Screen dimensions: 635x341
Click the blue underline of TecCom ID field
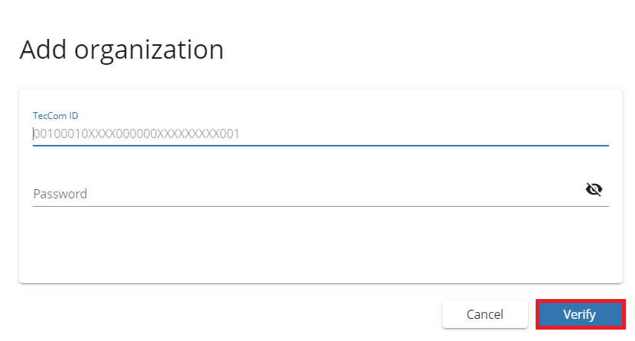tap(321, 145)
